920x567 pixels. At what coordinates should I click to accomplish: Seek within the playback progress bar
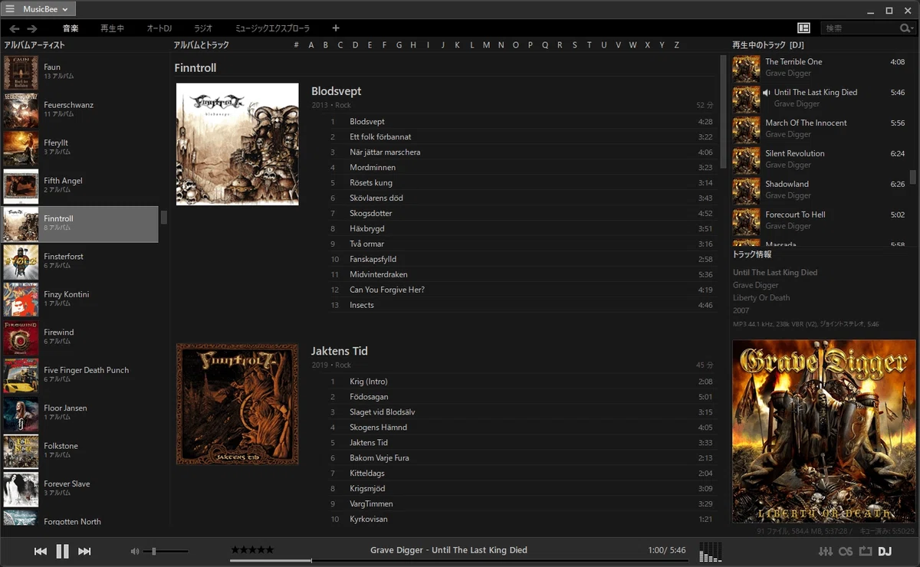click(459, 561)
